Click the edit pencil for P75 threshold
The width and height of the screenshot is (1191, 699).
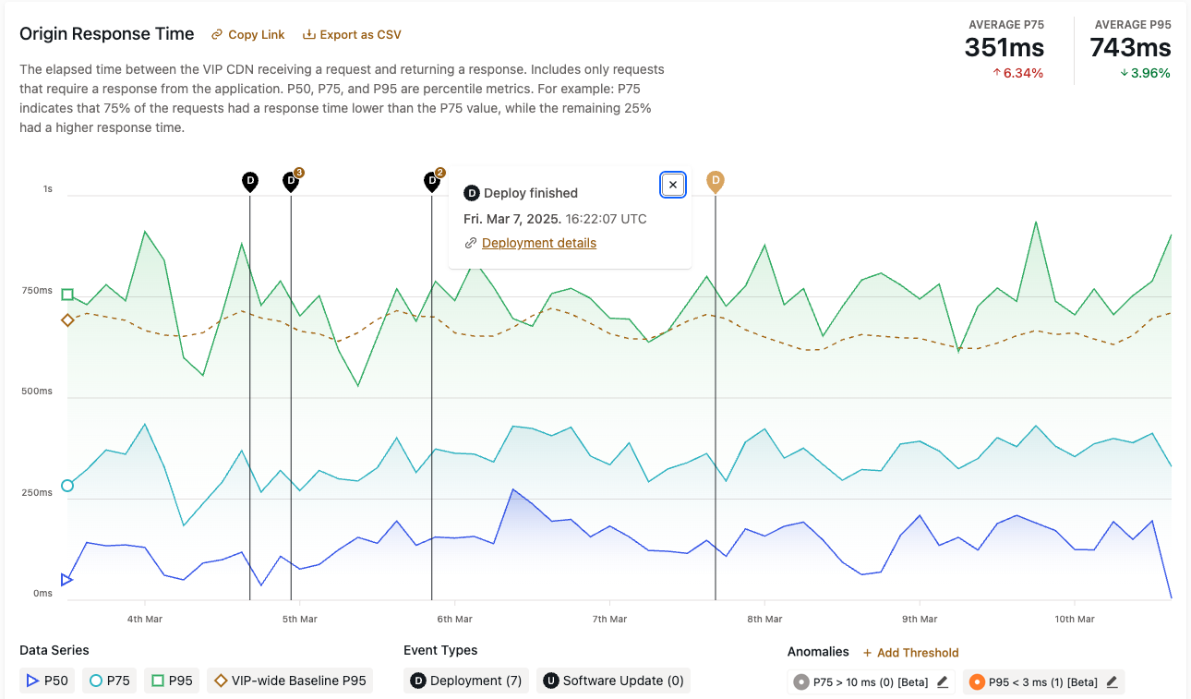(943, 682)
